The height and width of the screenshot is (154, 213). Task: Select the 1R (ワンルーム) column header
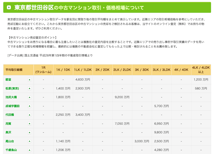pos(43,70)
